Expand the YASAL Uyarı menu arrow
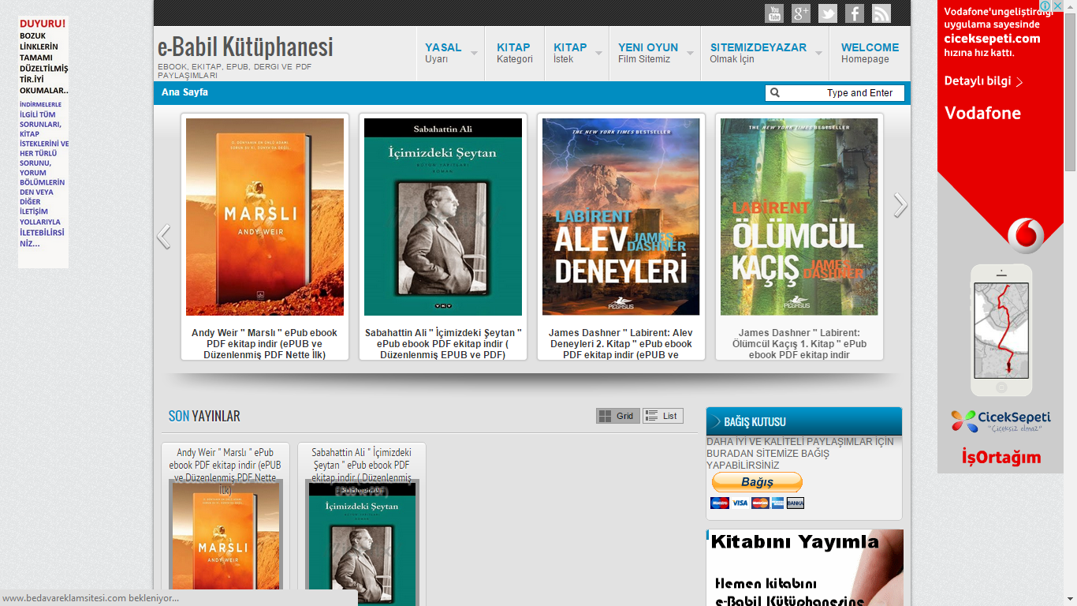The image size is (1077, 606). click(x=475, y=53)
